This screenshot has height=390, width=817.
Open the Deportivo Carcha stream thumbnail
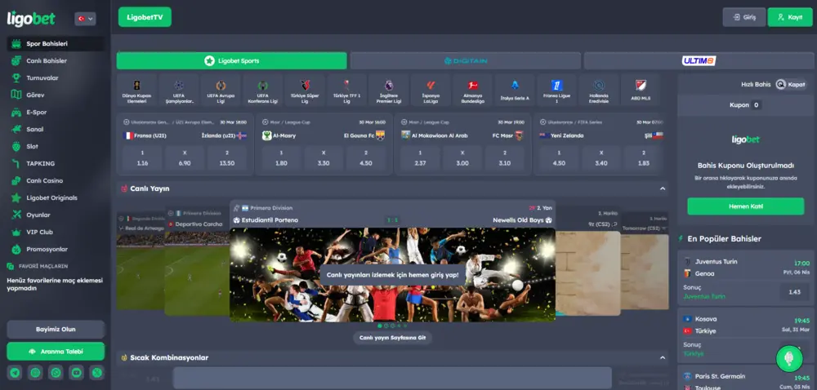click(197, 262)
